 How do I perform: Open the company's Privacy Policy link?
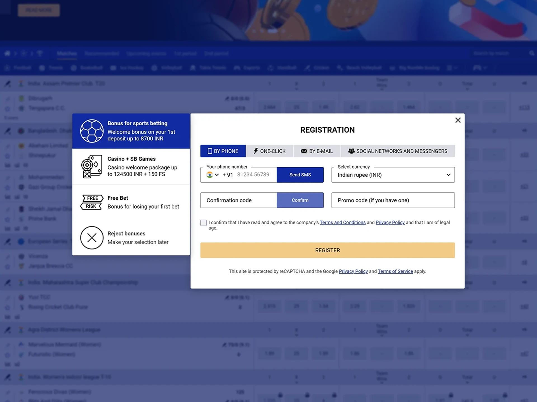390,222
